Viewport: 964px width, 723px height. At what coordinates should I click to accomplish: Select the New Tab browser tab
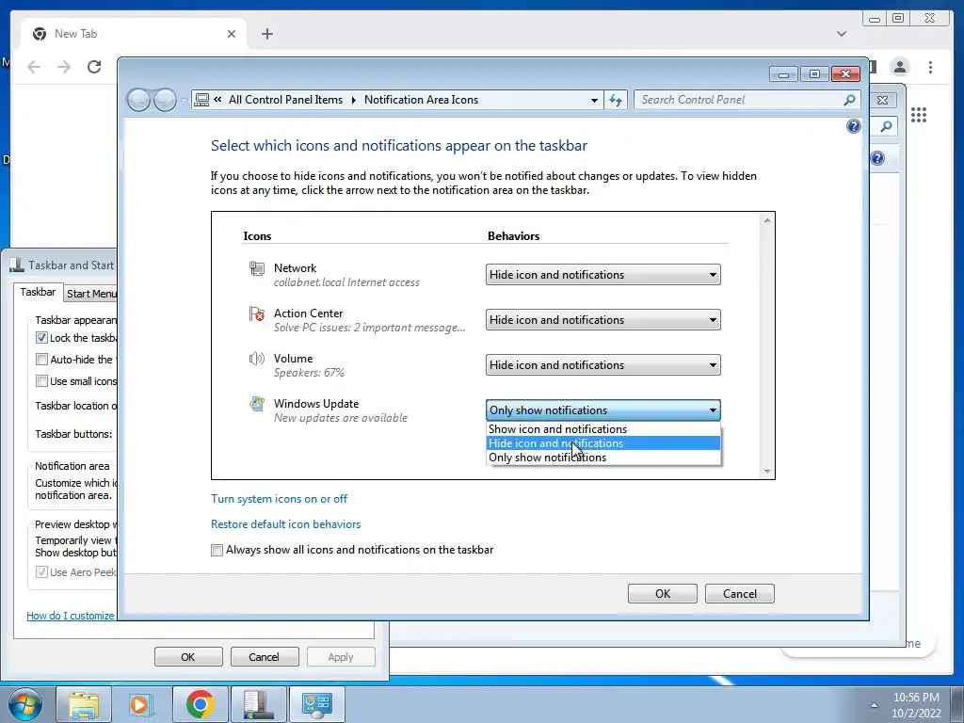pos(133,34)
